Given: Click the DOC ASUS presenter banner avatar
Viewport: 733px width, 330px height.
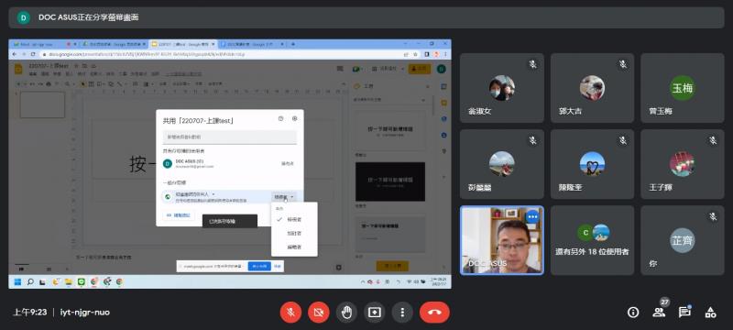Looking at the screenshot, I should pyautogui.click(x=24, y=17).
